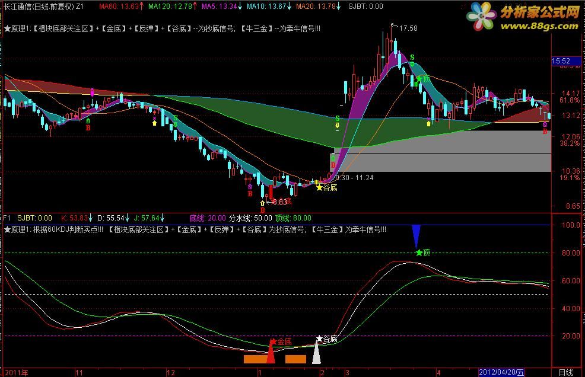Click the green ★顶 marker on the price chart

[423, 79]
